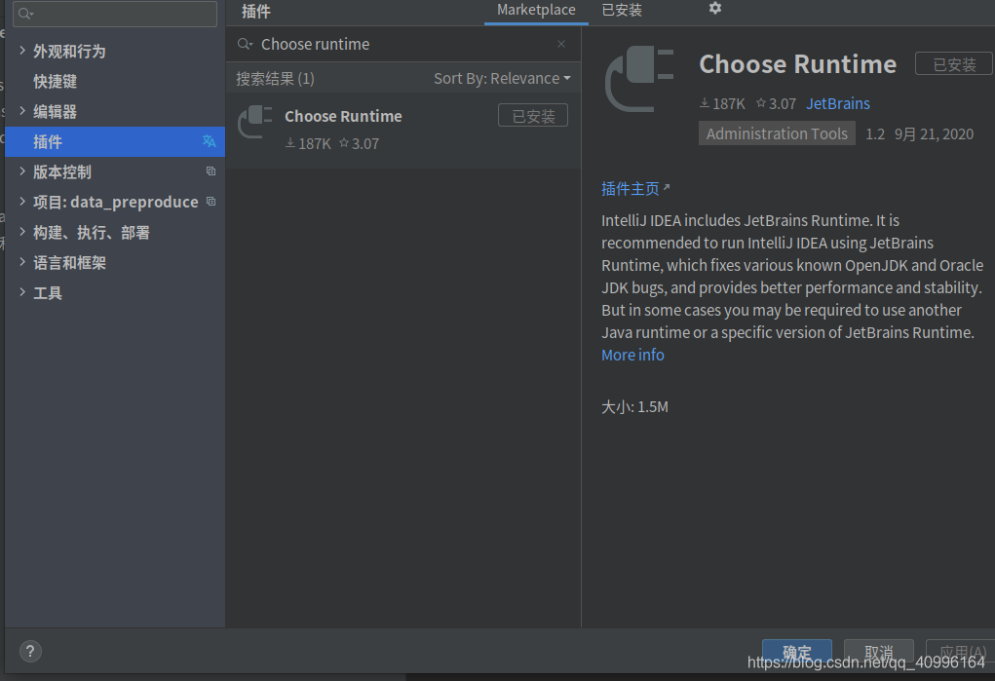This screenshot has width=995, height=681.
Task: Switch to the Marketplace tab
Action: point(536,11)
